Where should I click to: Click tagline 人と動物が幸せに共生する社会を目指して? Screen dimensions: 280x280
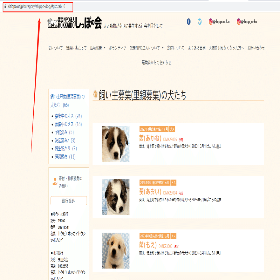pyautogui.click(x=133, y=26)
